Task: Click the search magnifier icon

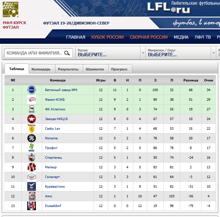Action: click(x=67, y=53)
